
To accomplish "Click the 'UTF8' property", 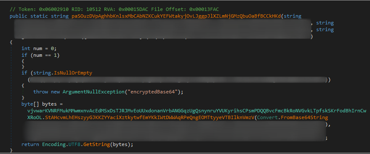I will [75, 144].
